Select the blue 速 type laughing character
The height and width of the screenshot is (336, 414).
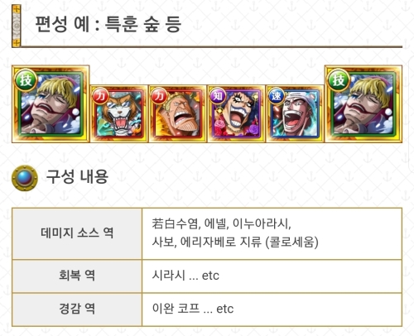295,113
